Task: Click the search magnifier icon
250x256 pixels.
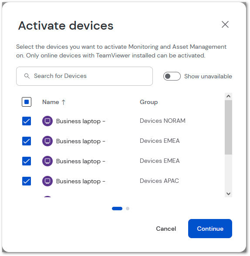Action: tap(27, 76)
